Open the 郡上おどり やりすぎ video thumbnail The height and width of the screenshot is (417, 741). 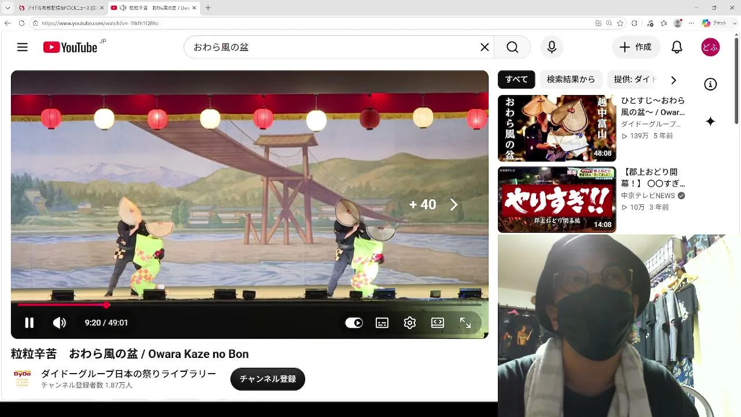coord(557,200)
